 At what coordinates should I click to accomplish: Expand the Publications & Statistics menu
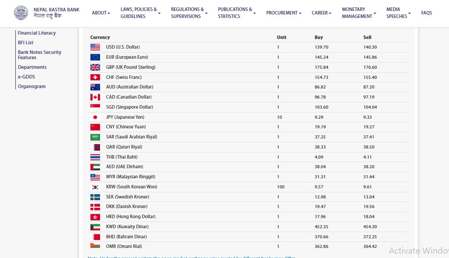(237, 13)
